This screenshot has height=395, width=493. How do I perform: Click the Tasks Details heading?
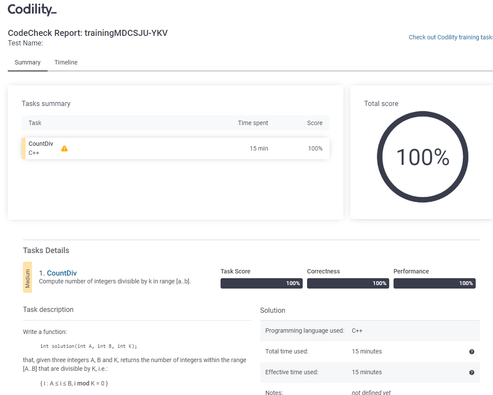tap(46, 250)
